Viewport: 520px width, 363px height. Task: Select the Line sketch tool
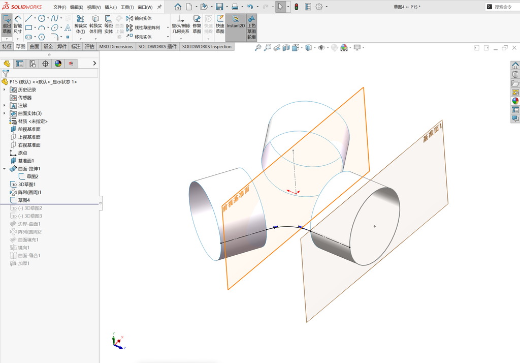point(28,18)
